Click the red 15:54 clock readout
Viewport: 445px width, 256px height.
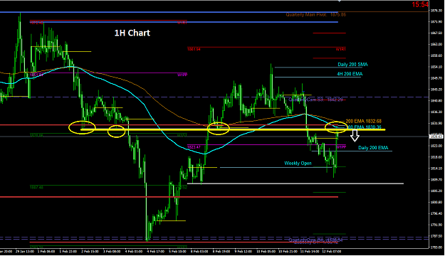[x=420, y=4]
